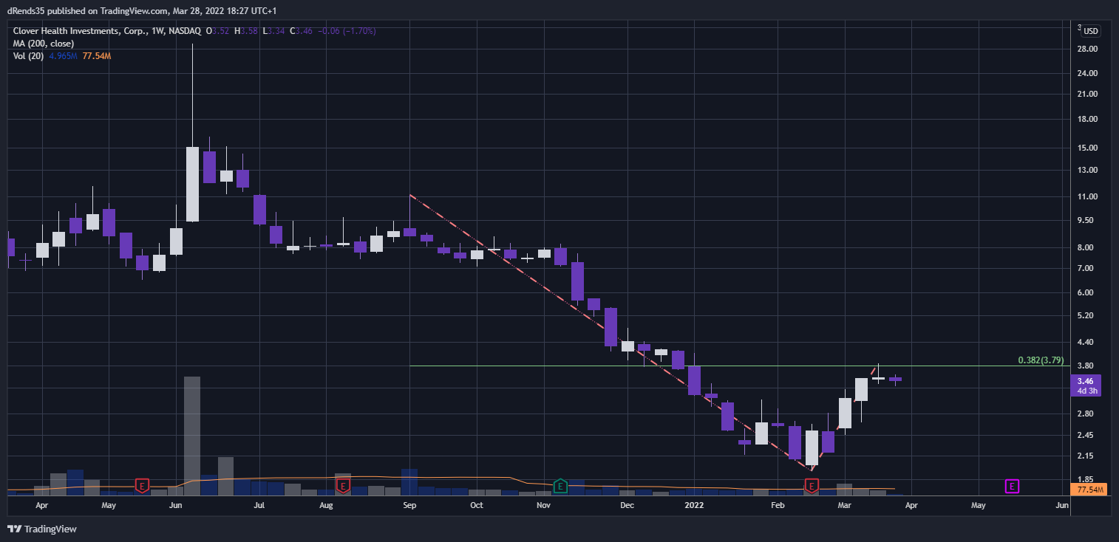Click the 1.85 price axis label
Viewport: 1119px width, 542px height.
tap(1086, 479)
